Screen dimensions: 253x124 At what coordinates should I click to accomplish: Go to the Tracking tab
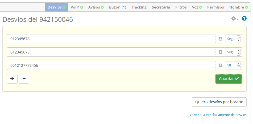click(139, 7)
